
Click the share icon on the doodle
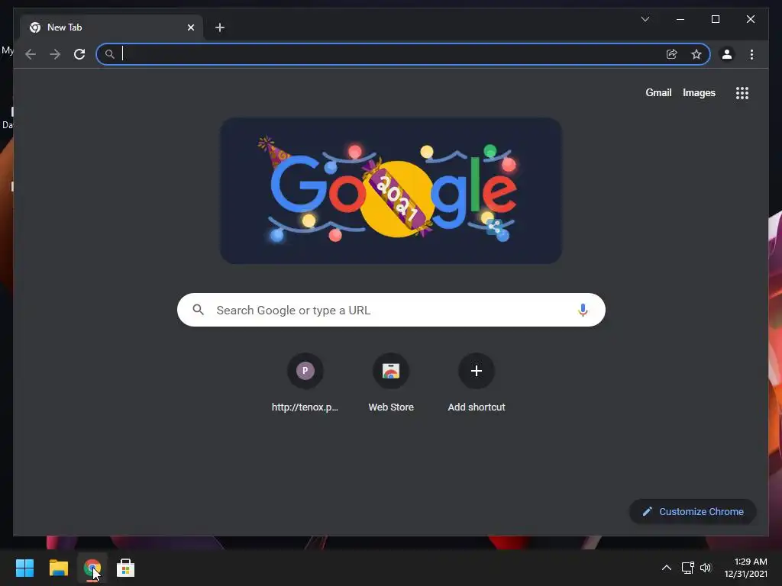click(x=494, y=227)
